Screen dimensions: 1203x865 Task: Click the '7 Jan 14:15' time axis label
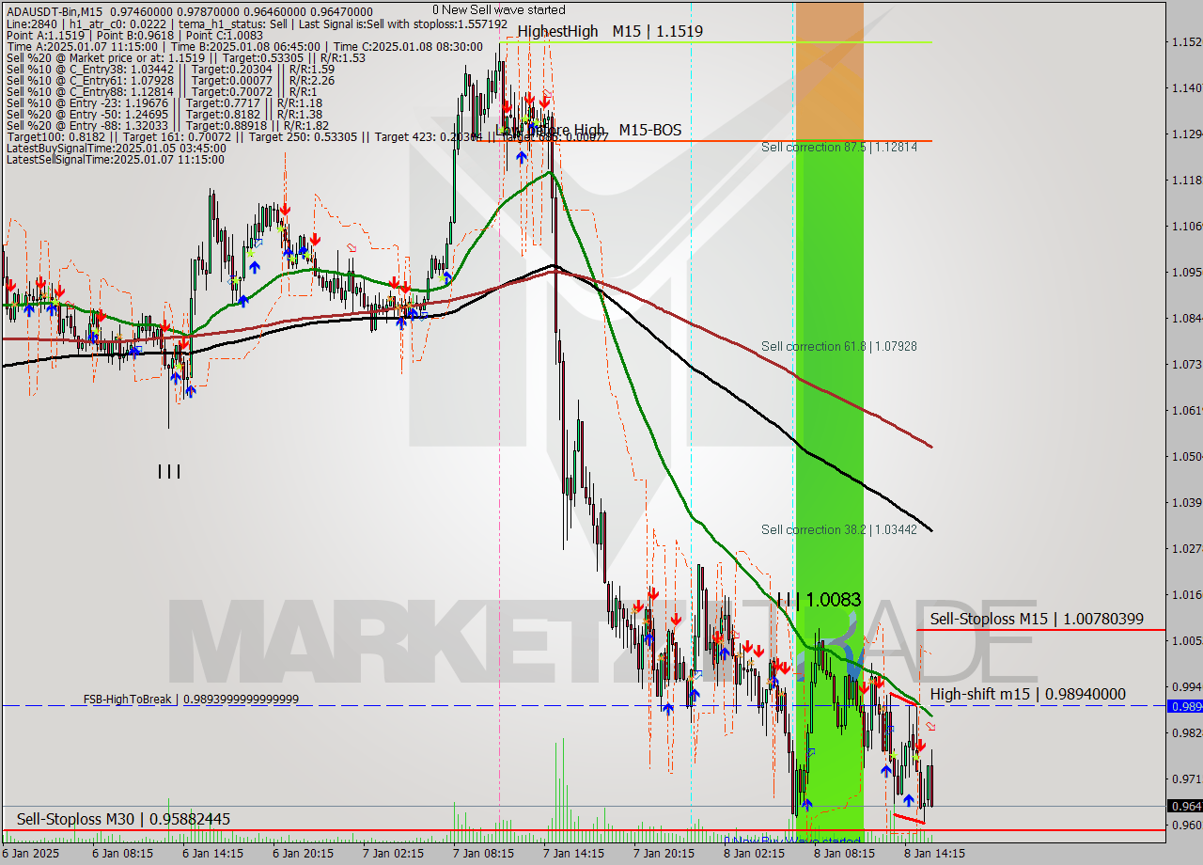point(573,854)
